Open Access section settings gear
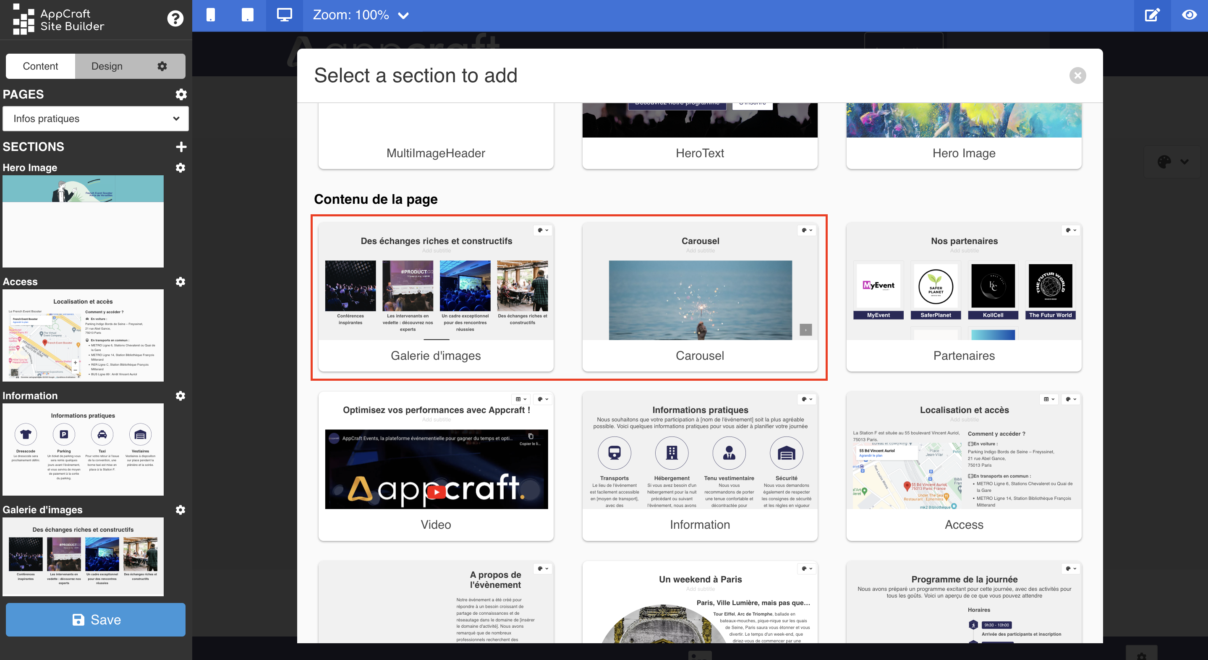 [x=180, y=281]
